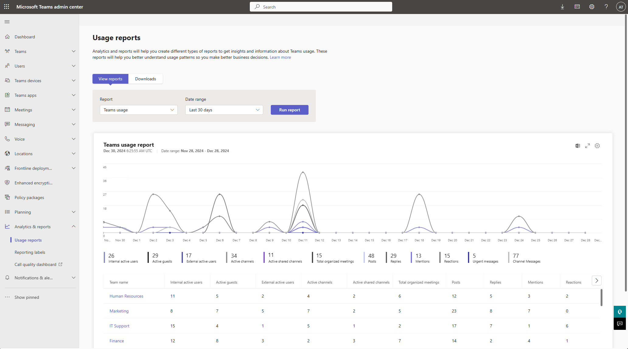Click the Dashboard navigation icon
The image size is (628, 349).
(x=8, y=37)
